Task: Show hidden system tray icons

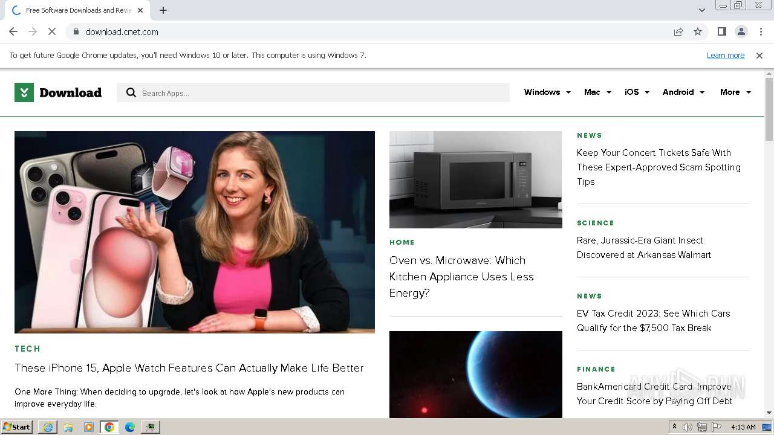Action: coord(674,427)
